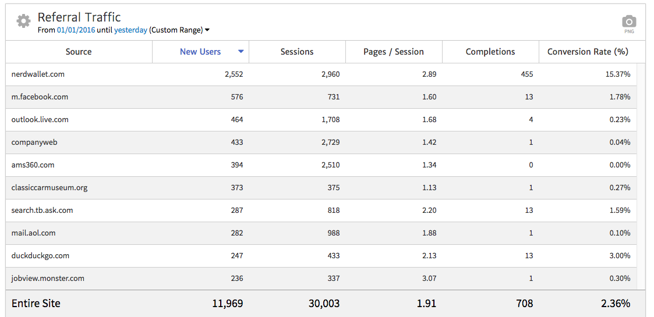Click duckduckgo.com sessions value 433
Screen dimensions: 654x317
pyautogui.click(x=334, y=255)
